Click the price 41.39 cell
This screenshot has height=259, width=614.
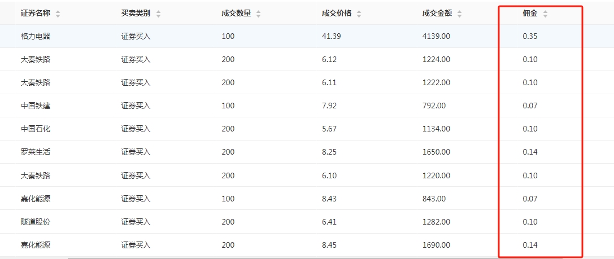pos(331,36)
